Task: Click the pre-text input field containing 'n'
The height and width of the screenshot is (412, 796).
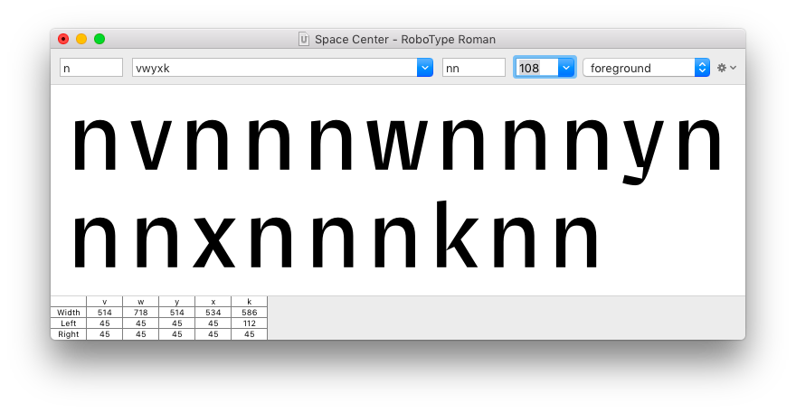Action: (91, 68)
